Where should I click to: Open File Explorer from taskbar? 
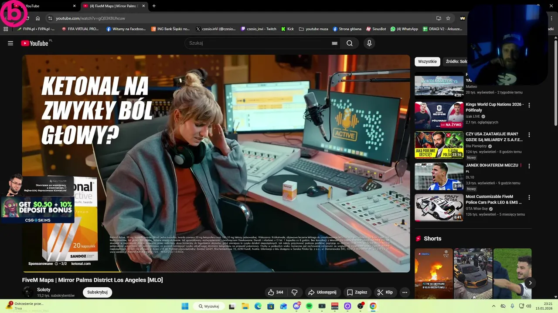(245, 306)
